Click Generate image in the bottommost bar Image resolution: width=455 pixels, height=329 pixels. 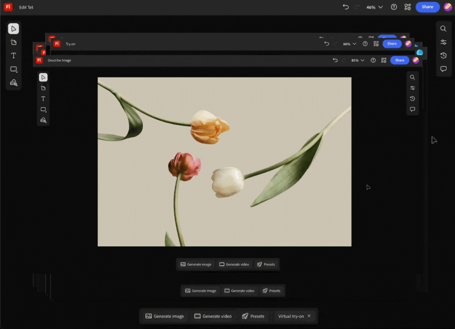[165, 316]
